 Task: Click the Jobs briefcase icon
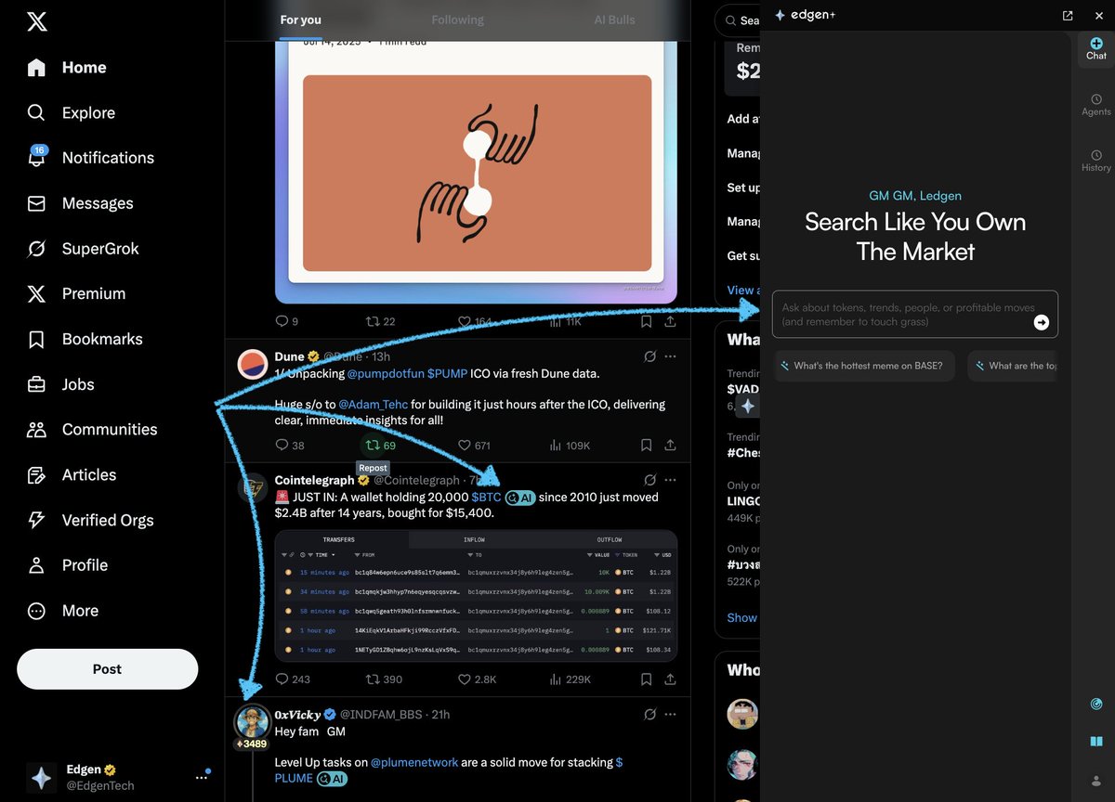(x=36, y=383)
